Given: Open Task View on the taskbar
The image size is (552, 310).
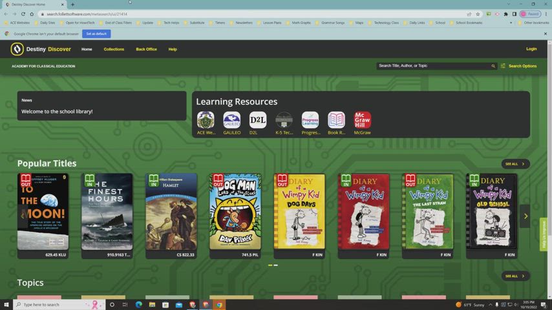Looking at the screenshot, I should pos(125,304).
